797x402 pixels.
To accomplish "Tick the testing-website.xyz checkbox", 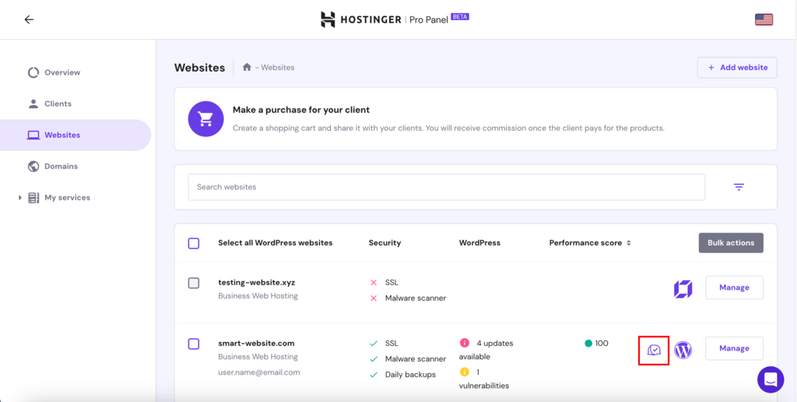I will [x=194, y=283].
